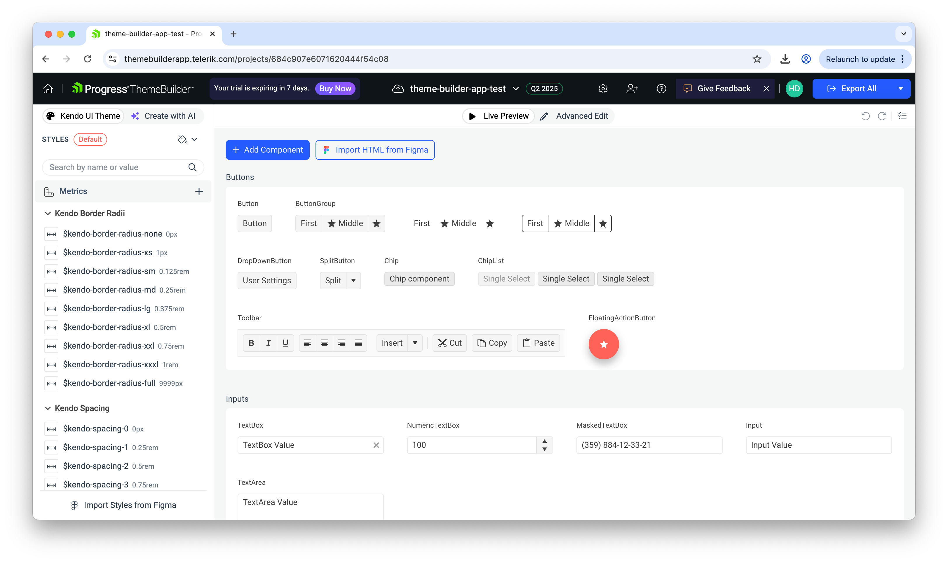The height and width of the screenshot is (563, 948).
Task: Open the cloud sync status icon
Action: tap(398, 88)
